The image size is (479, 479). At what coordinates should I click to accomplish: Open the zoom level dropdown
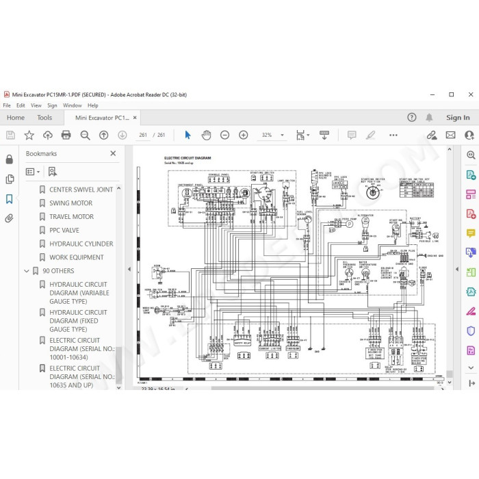tap(282, 135)
